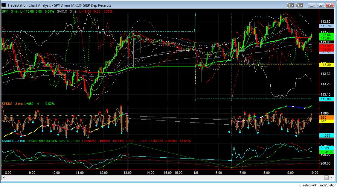Click the 1/6 date axis label
The height and width of the screenshot is (187, 337).
(x=196, y=173)
